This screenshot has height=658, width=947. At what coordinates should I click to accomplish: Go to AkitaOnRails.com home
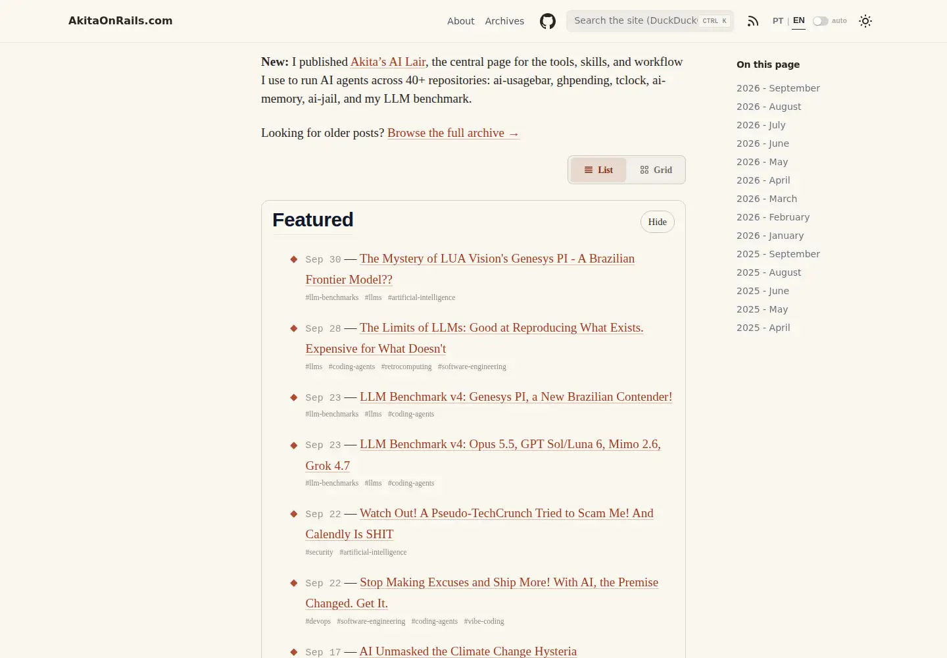[120, 21]
